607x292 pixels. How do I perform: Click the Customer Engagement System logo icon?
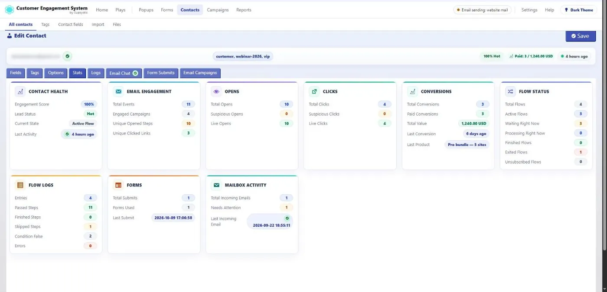[x=9, y=10]
